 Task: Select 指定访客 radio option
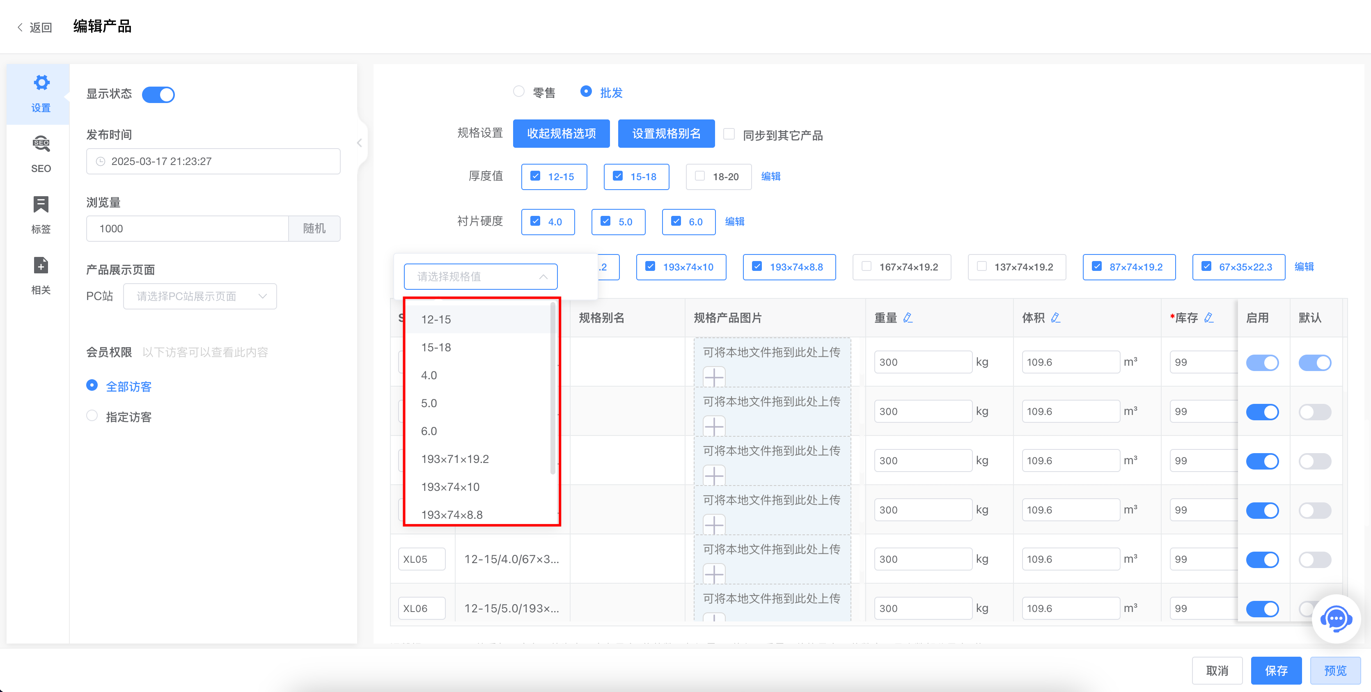pyautogui.click(x=92, y=416)
